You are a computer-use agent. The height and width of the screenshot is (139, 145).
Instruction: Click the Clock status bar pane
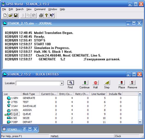[127, 136]
